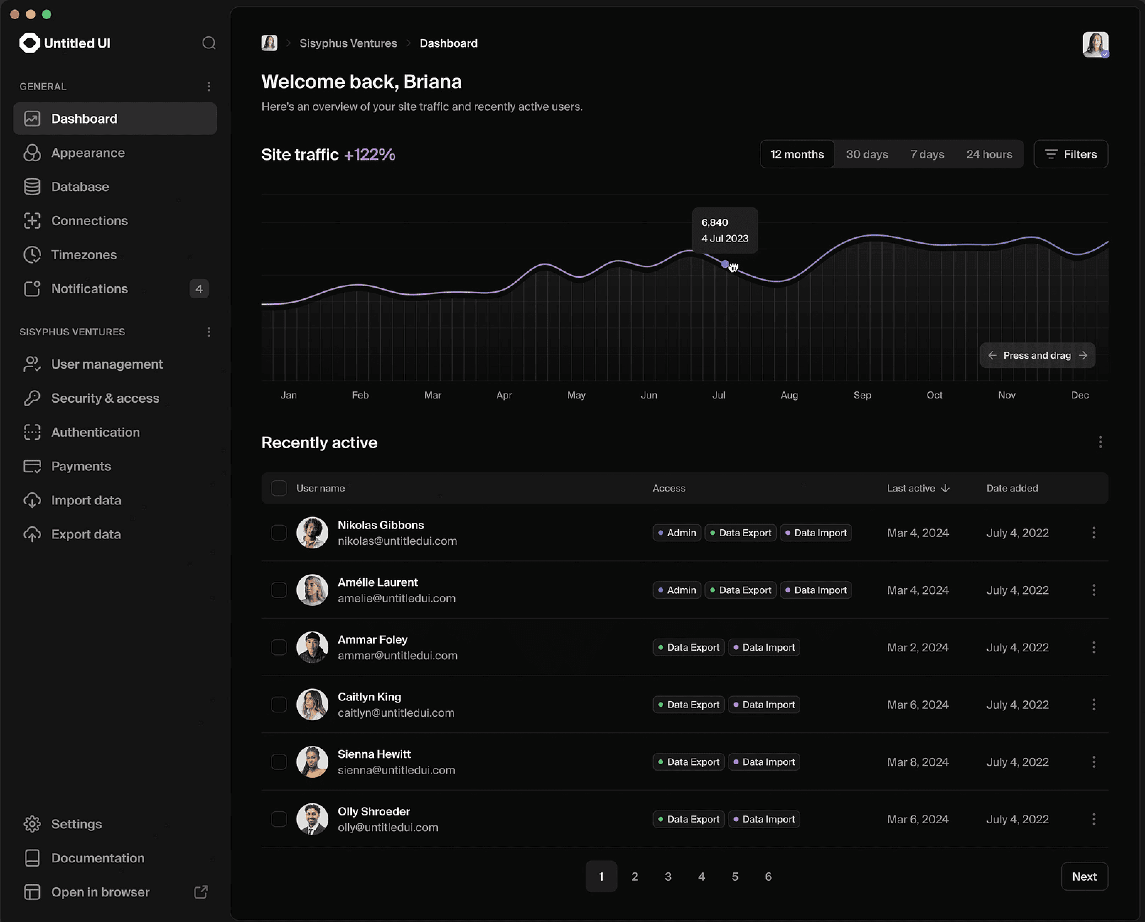Select the Dashboard icon in the sidebar
This screenshot has width=1145, height=922.
pyautogui.click(x=32, y=118)
